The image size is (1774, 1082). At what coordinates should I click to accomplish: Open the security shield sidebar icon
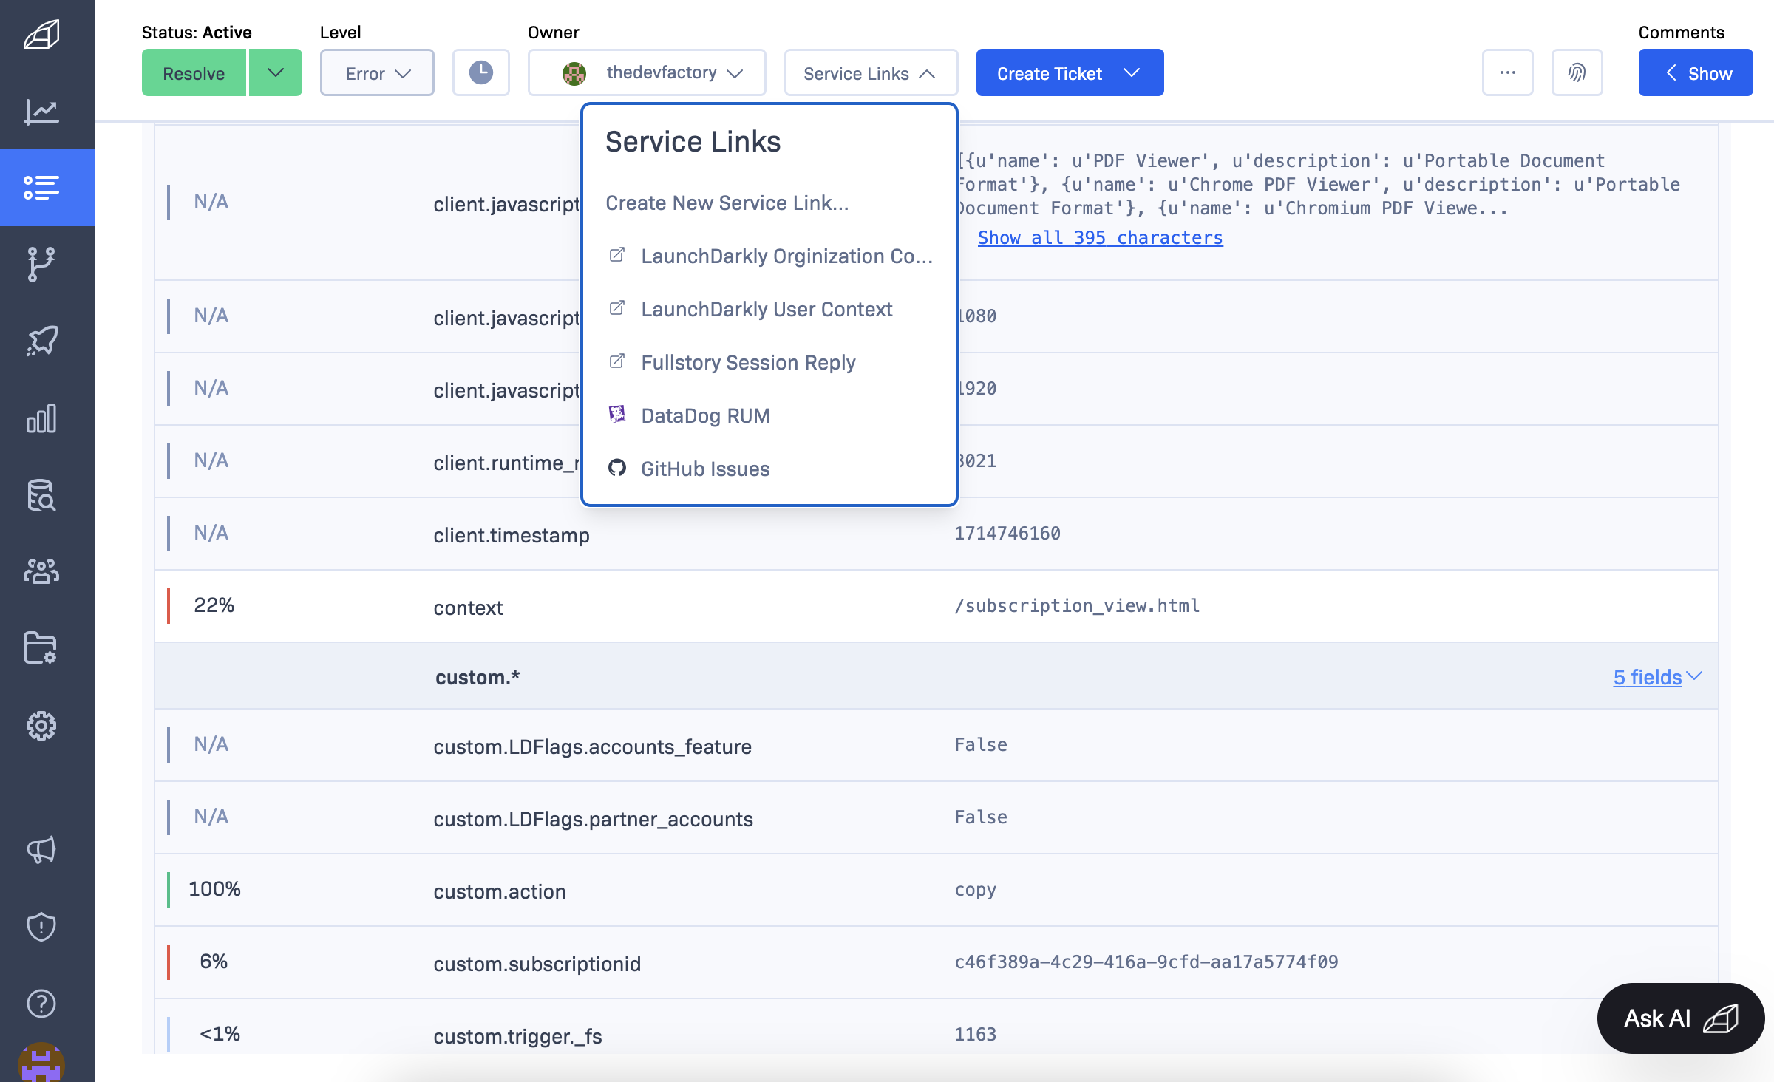(x=41, y=927)
